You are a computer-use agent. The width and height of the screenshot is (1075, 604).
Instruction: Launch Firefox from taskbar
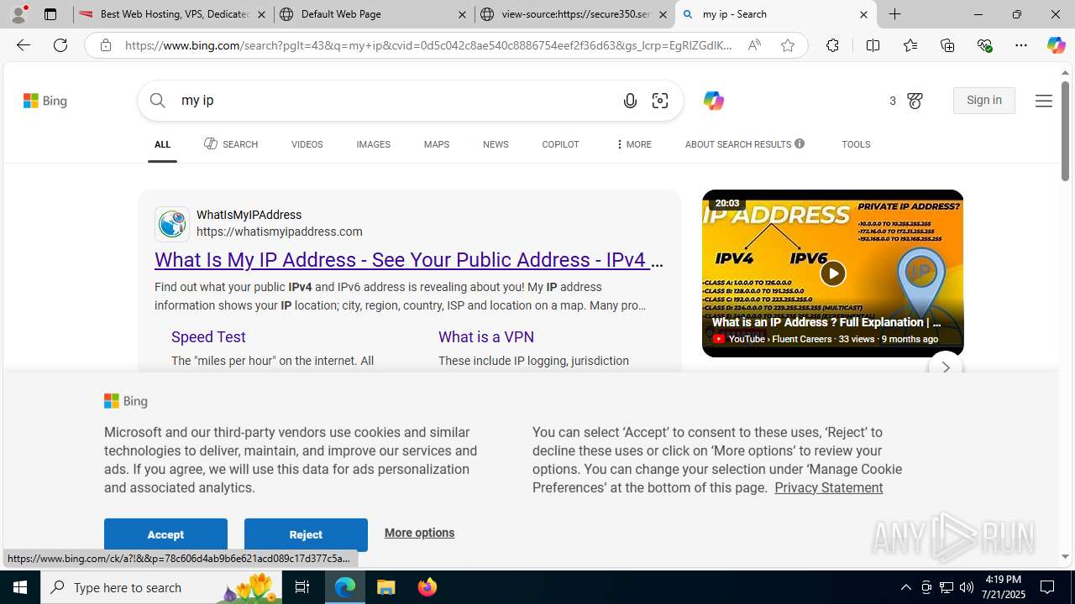click(427, 587)
